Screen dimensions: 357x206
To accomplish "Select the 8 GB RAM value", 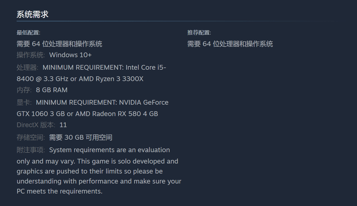I will click(52, 90).
